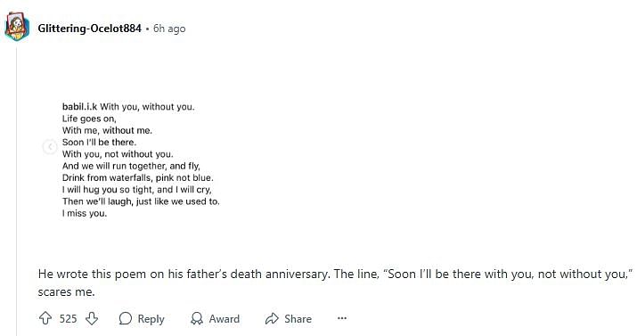
Task: Select the Award text label
Action: [x=225, y=319]
